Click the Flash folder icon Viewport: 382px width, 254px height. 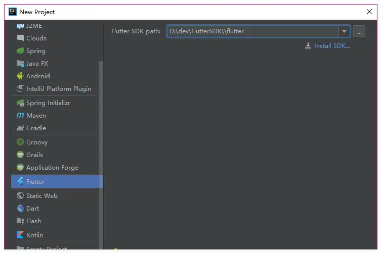(x=20, y=221)
